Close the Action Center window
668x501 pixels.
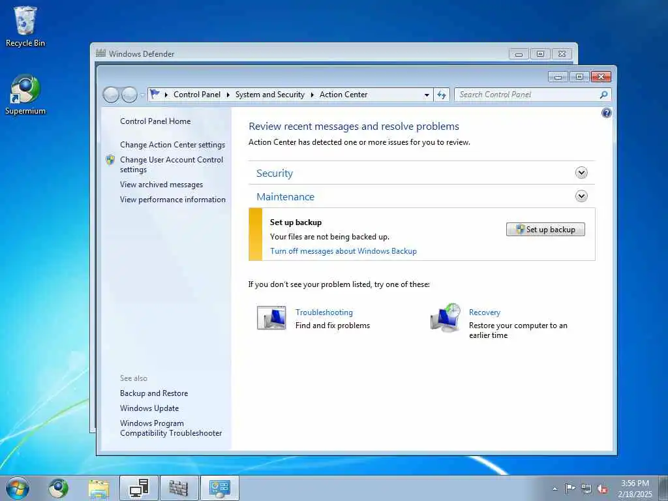(601, 77)
